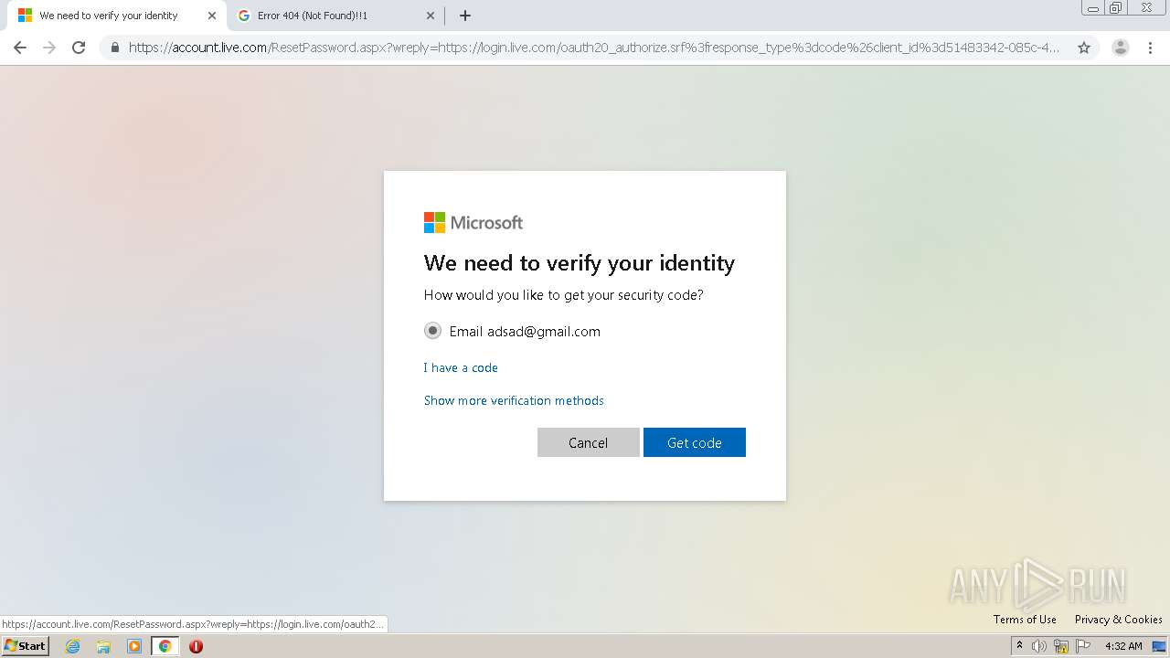Click the 4:32 AM system clock
This screenshot has height=658, width=1170.
[x=1123, y=646]
